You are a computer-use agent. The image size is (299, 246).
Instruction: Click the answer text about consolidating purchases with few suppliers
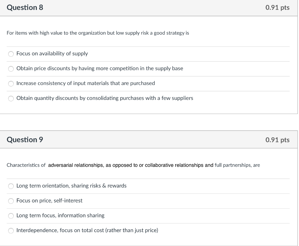(105, 98)
